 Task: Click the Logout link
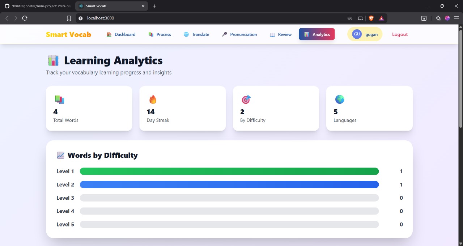click(400, 34)
